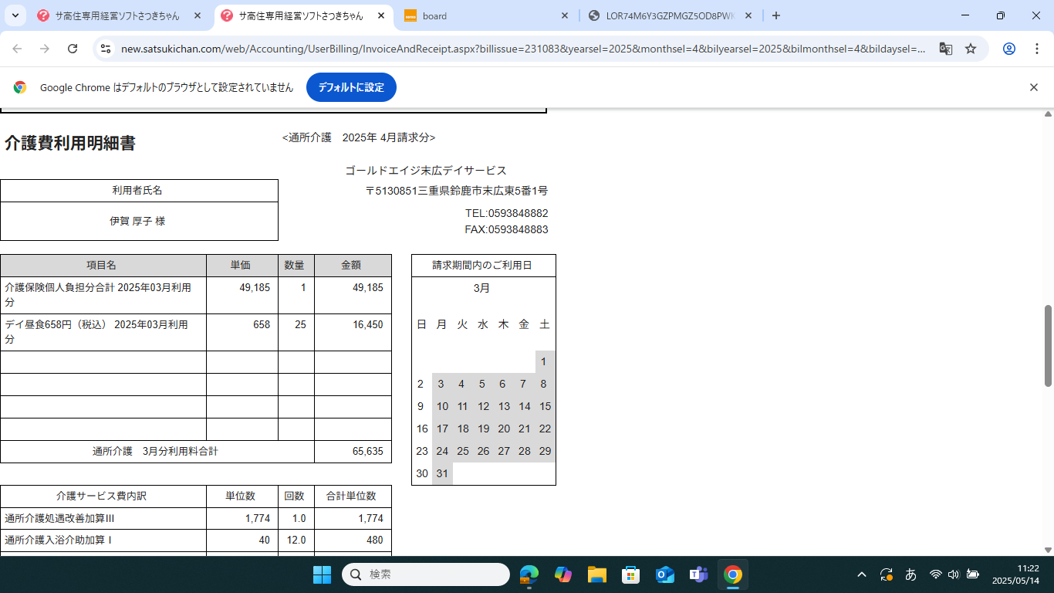Open File Explorer from the taskbar
This screenshot has width=1054, height=593.
596,574
